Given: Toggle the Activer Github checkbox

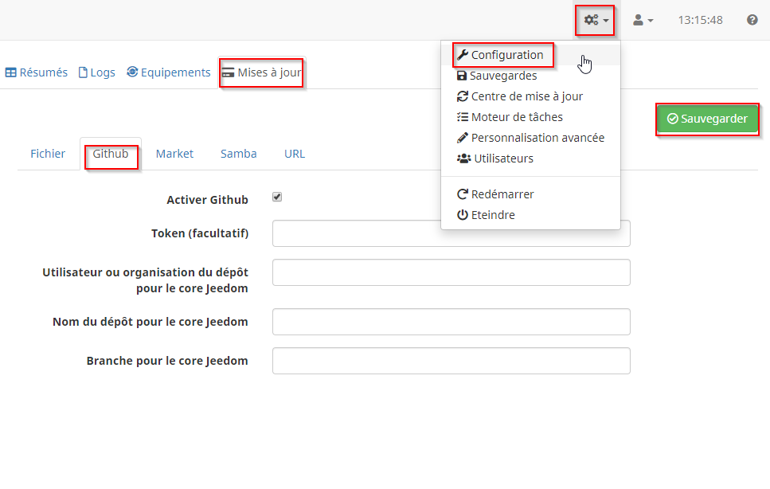Looking at the screenshot, I should click(277, 196).
